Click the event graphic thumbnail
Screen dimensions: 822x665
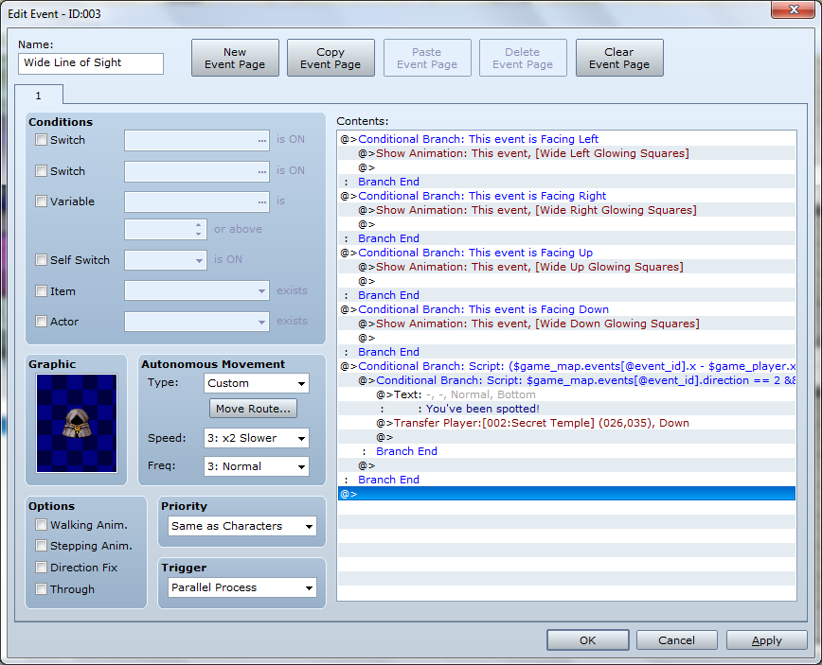77,423
